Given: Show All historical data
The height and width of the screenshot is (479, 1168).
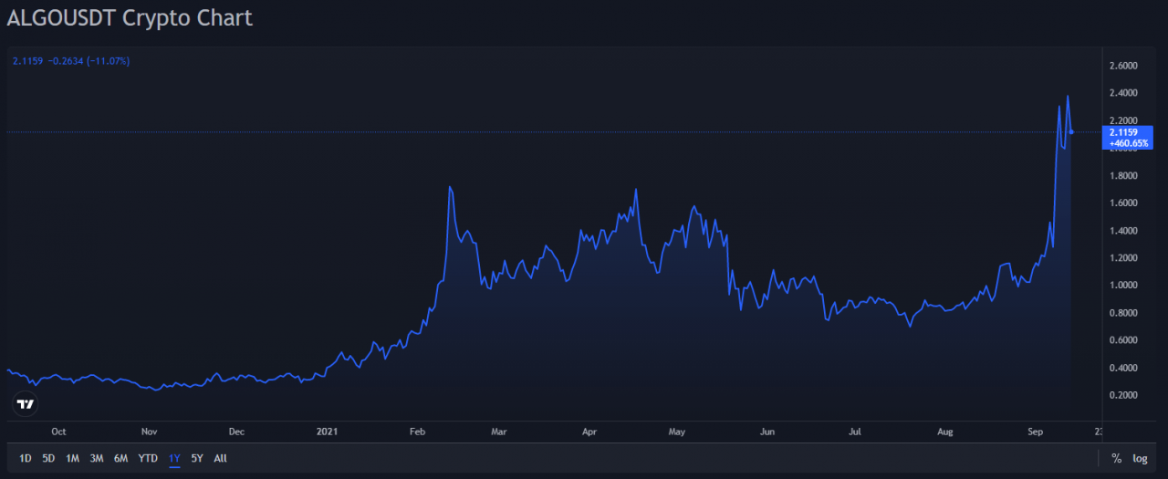Looking at the screenshot, I should 220,458.
